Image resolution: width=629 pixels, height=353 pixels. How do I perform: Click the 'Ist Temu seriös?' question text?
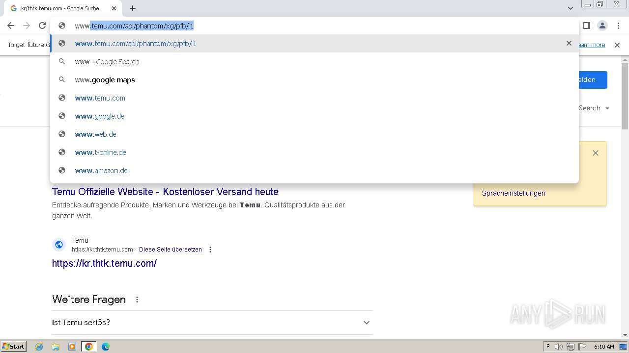coord(81,323)
